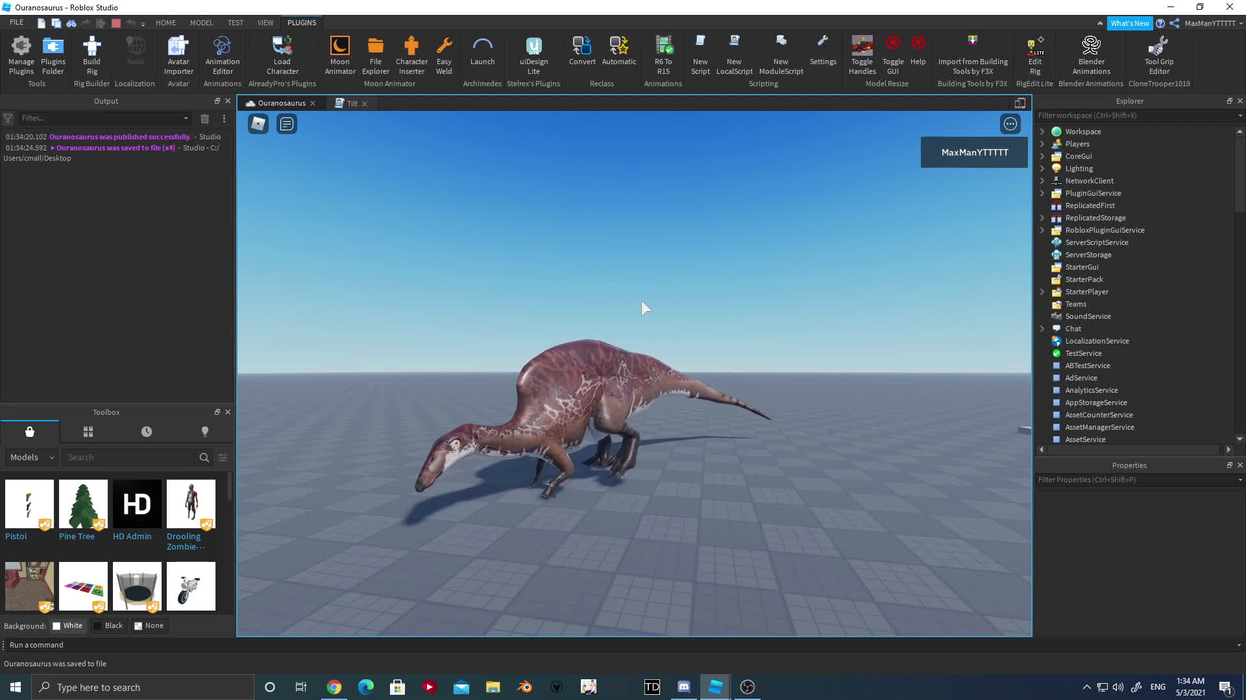Screen dimensions: 1246x700
Task: Switch to the HOME ribbon tab
Action: coord(165,23)
